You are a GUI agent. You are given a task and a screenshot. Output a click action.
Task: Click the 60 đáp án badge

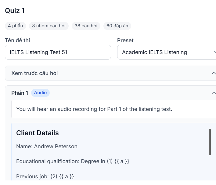[117, 26]
